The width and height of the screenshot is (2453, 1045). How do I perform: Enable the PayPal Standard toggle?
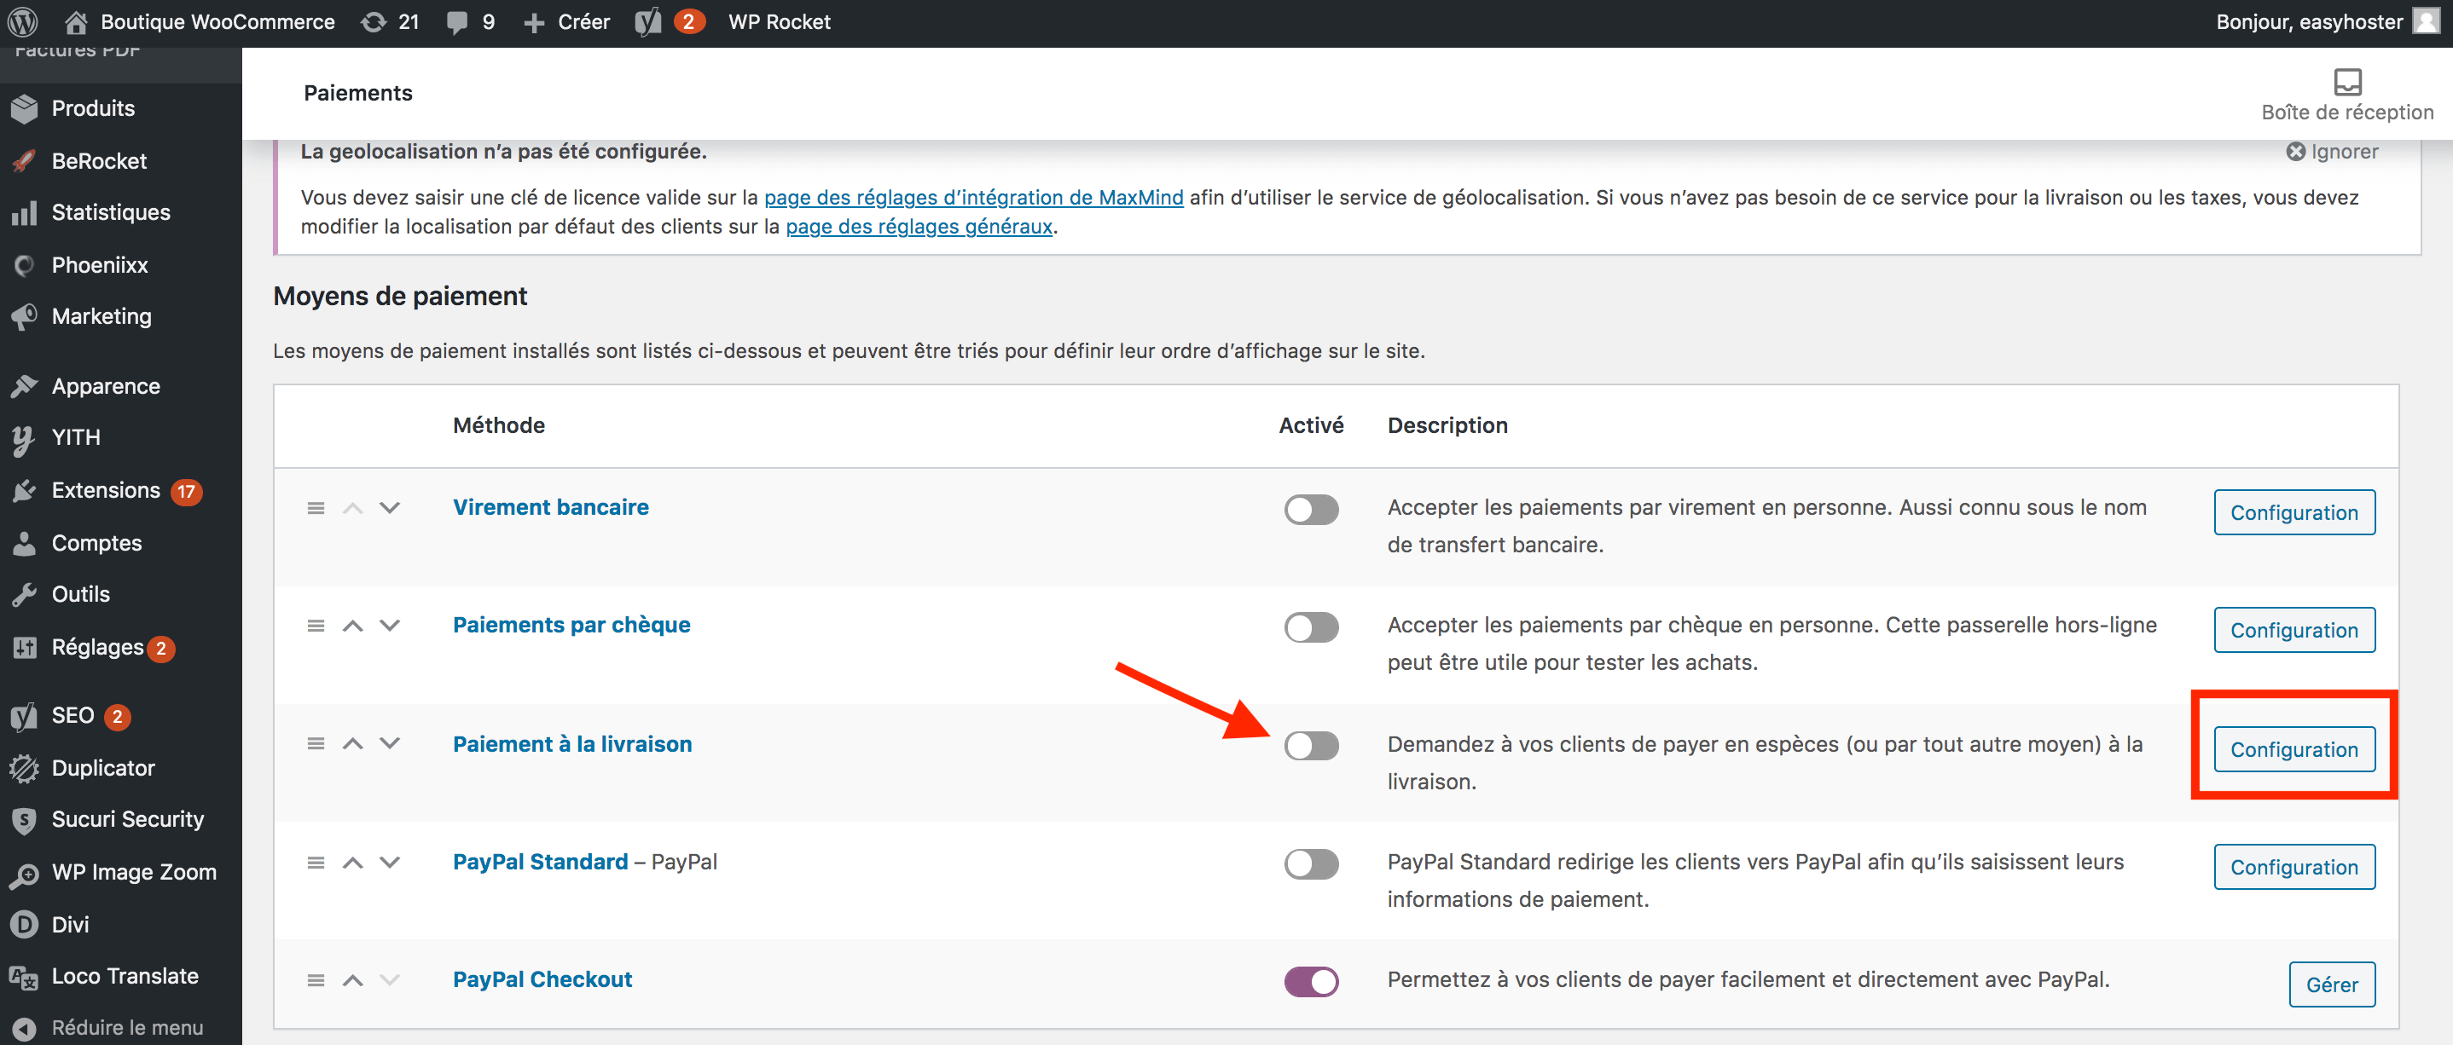1311,863
